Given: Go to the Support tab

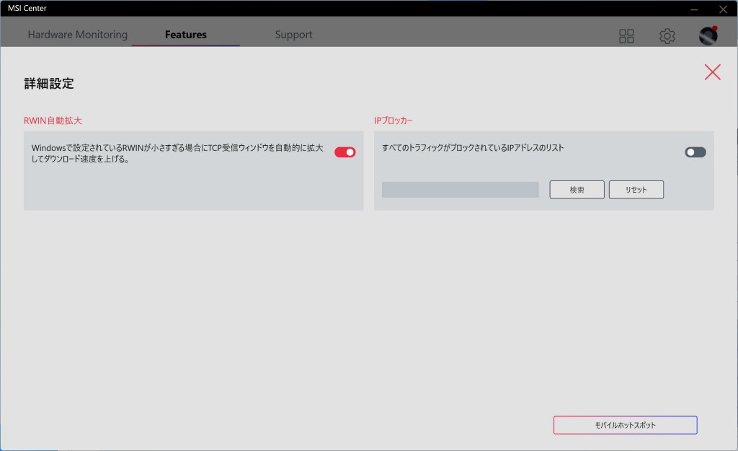Looking at the screenshot, I should [293, 35].
